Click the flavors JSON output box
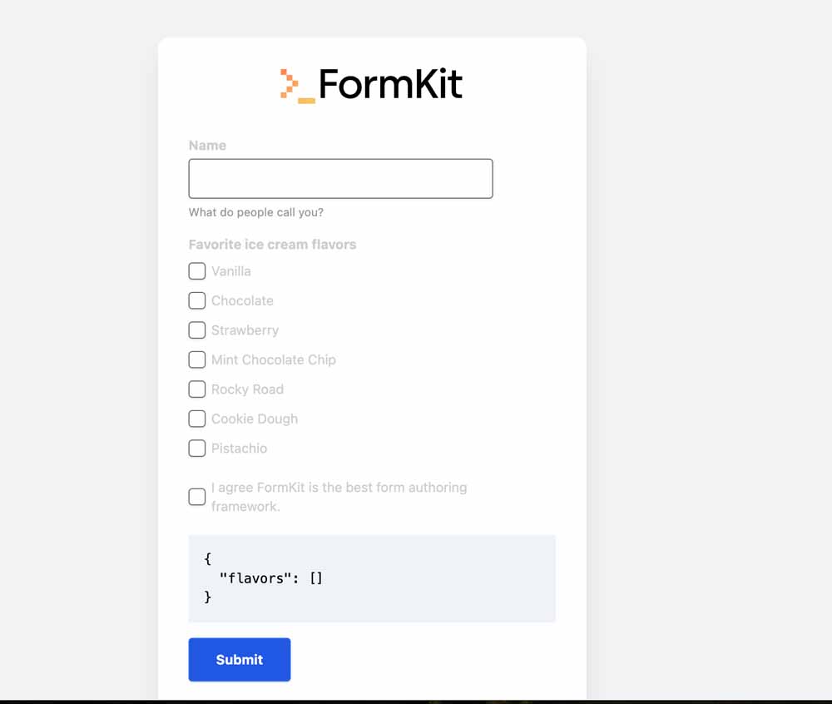Screen dimensions: 832x704 click(372, 578)
